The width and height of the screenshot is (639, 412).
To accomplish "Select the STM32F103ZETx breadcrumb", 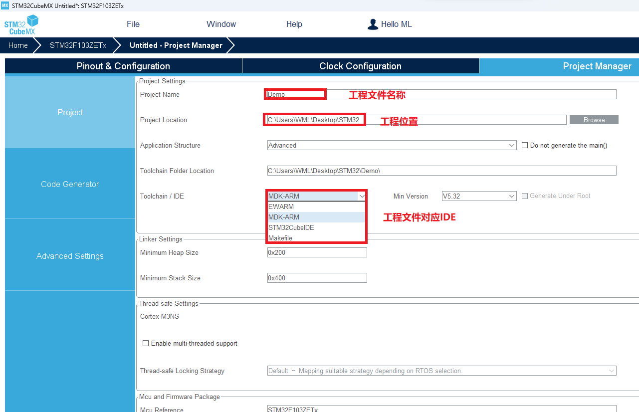I will [78, 45].
